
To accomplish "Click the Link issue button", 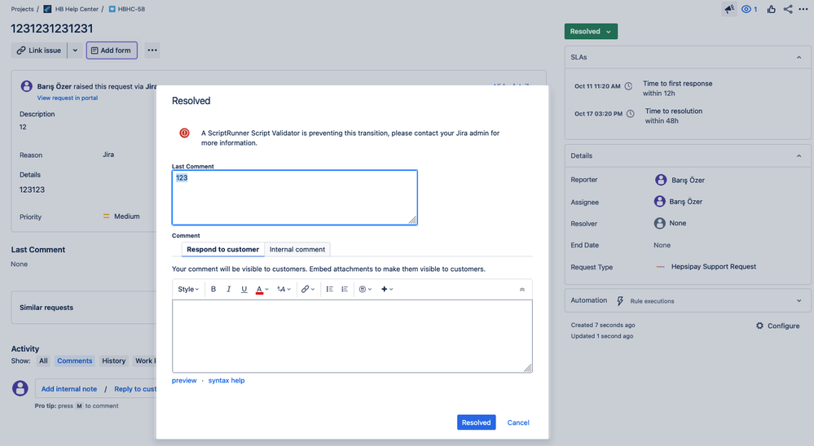I will (x=39, y=50).
